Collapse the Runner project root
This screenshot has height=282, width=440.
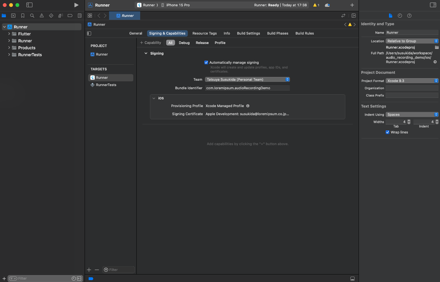[4, 27]
